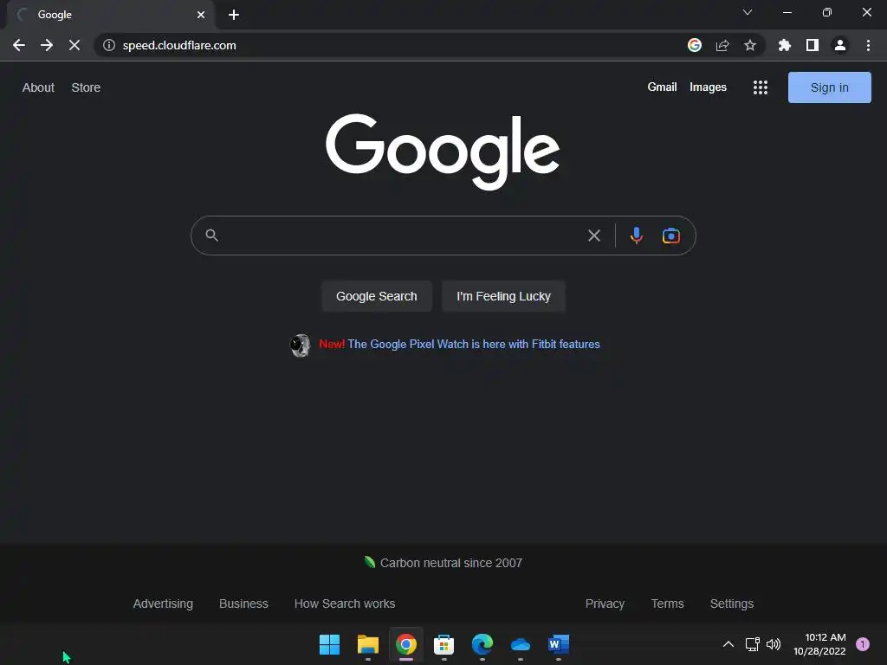Open Microsoft Store from taskbar

click(443, 644)
